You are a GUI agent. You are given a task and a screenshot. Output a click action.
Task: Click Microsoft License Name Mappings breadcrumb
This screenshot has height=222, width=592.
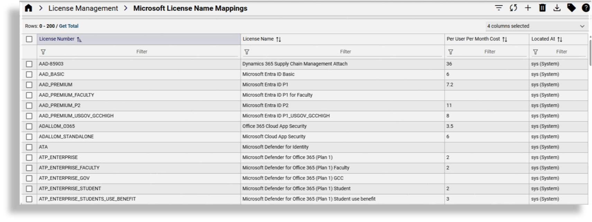click(x=190, y=8)
